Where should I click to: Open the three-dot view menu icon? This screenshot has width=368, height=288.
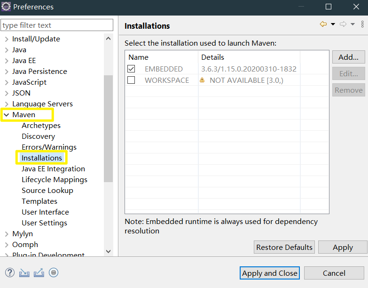click(x=362, y=24)
